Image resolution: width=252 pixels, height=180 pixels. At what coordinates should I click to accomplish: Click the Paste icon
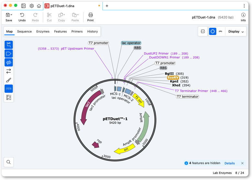(x=74, y=15)
